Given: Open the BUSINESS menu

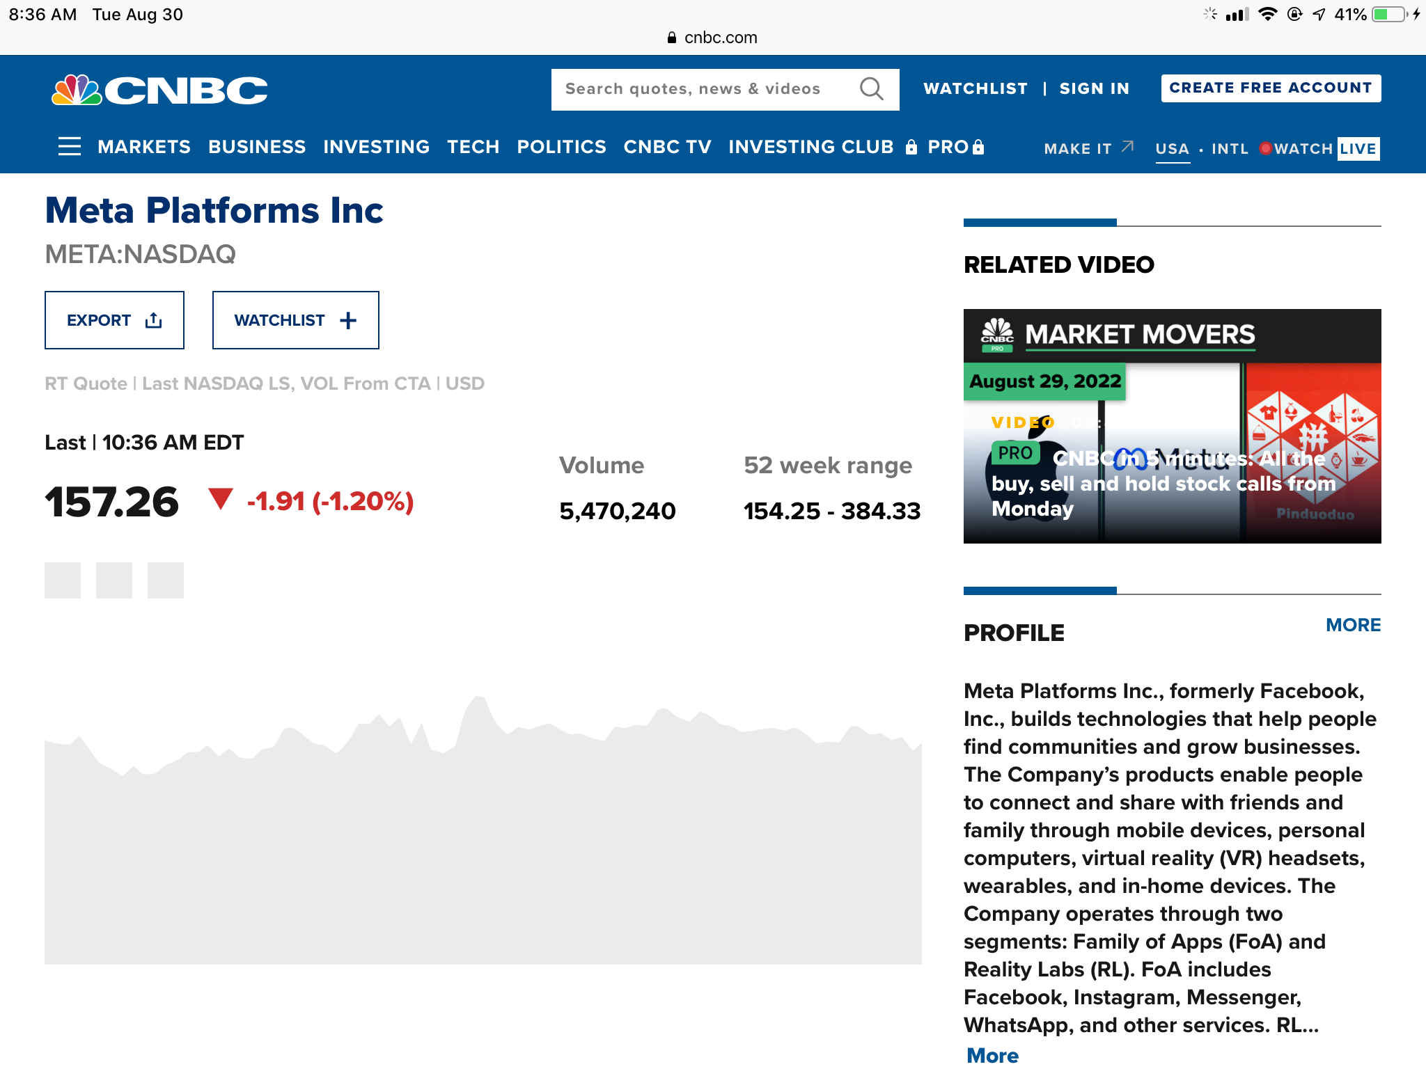Looking at the screenshot, I should [257, 147].
